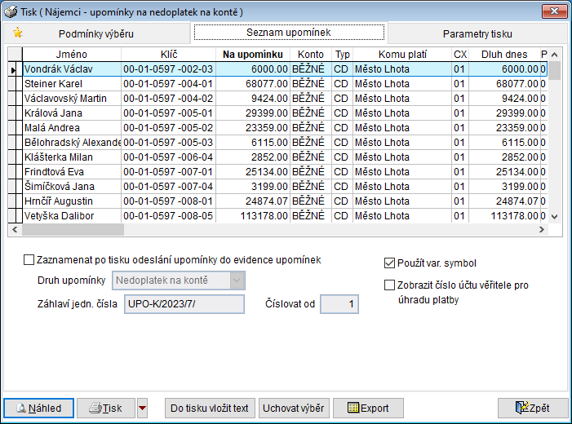Click the Záhlaví jedn. čísla input field
Screen dimensions: 572x424
(x=183, y=304)
